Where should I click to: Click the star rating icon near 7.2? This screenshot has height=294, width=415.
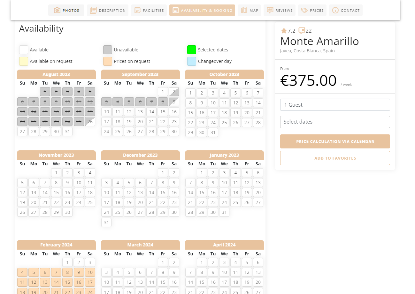coord(284,31)
